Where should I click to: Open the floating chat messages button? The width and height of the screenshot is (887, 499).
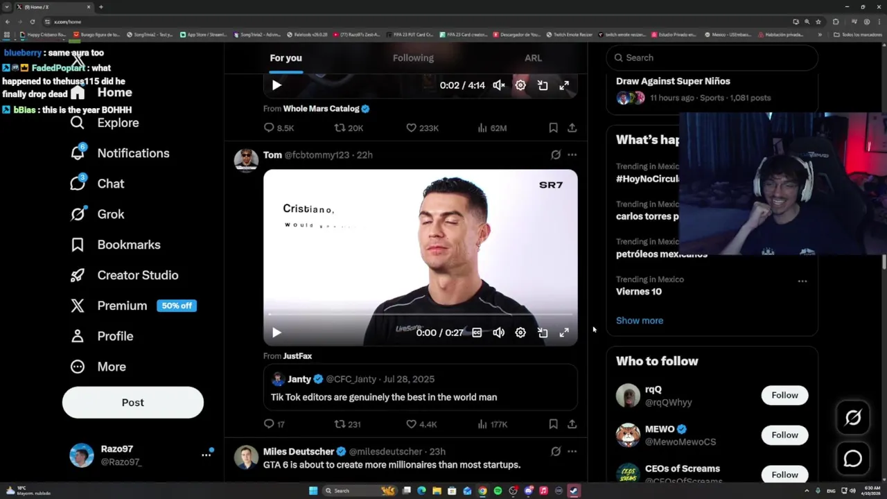(x=853, y=458)
